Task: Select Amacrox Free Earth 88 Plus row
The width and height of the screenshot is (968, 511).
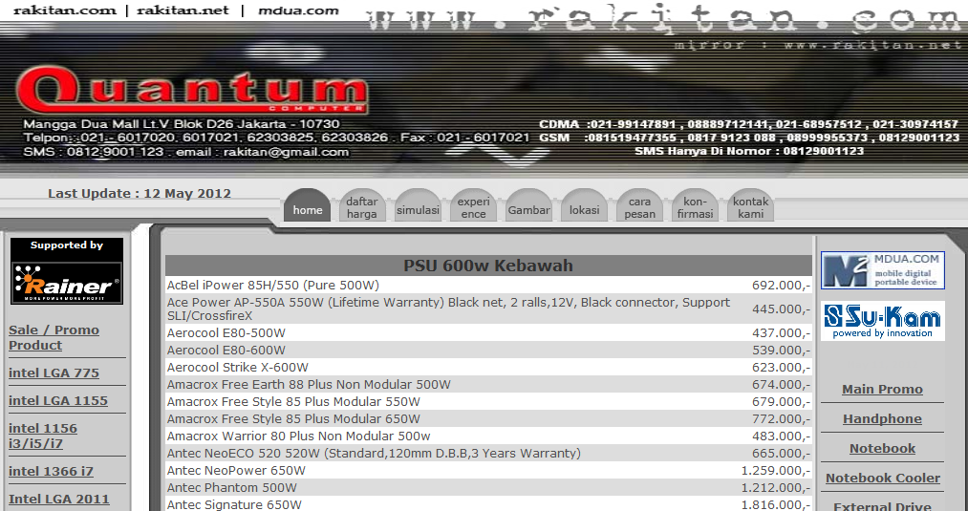Action: pos(488,385)
